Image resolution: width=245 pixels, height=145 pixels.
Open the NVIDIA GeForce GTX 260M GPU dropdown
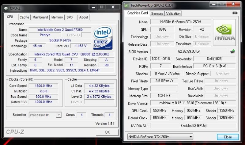[160, 137]
